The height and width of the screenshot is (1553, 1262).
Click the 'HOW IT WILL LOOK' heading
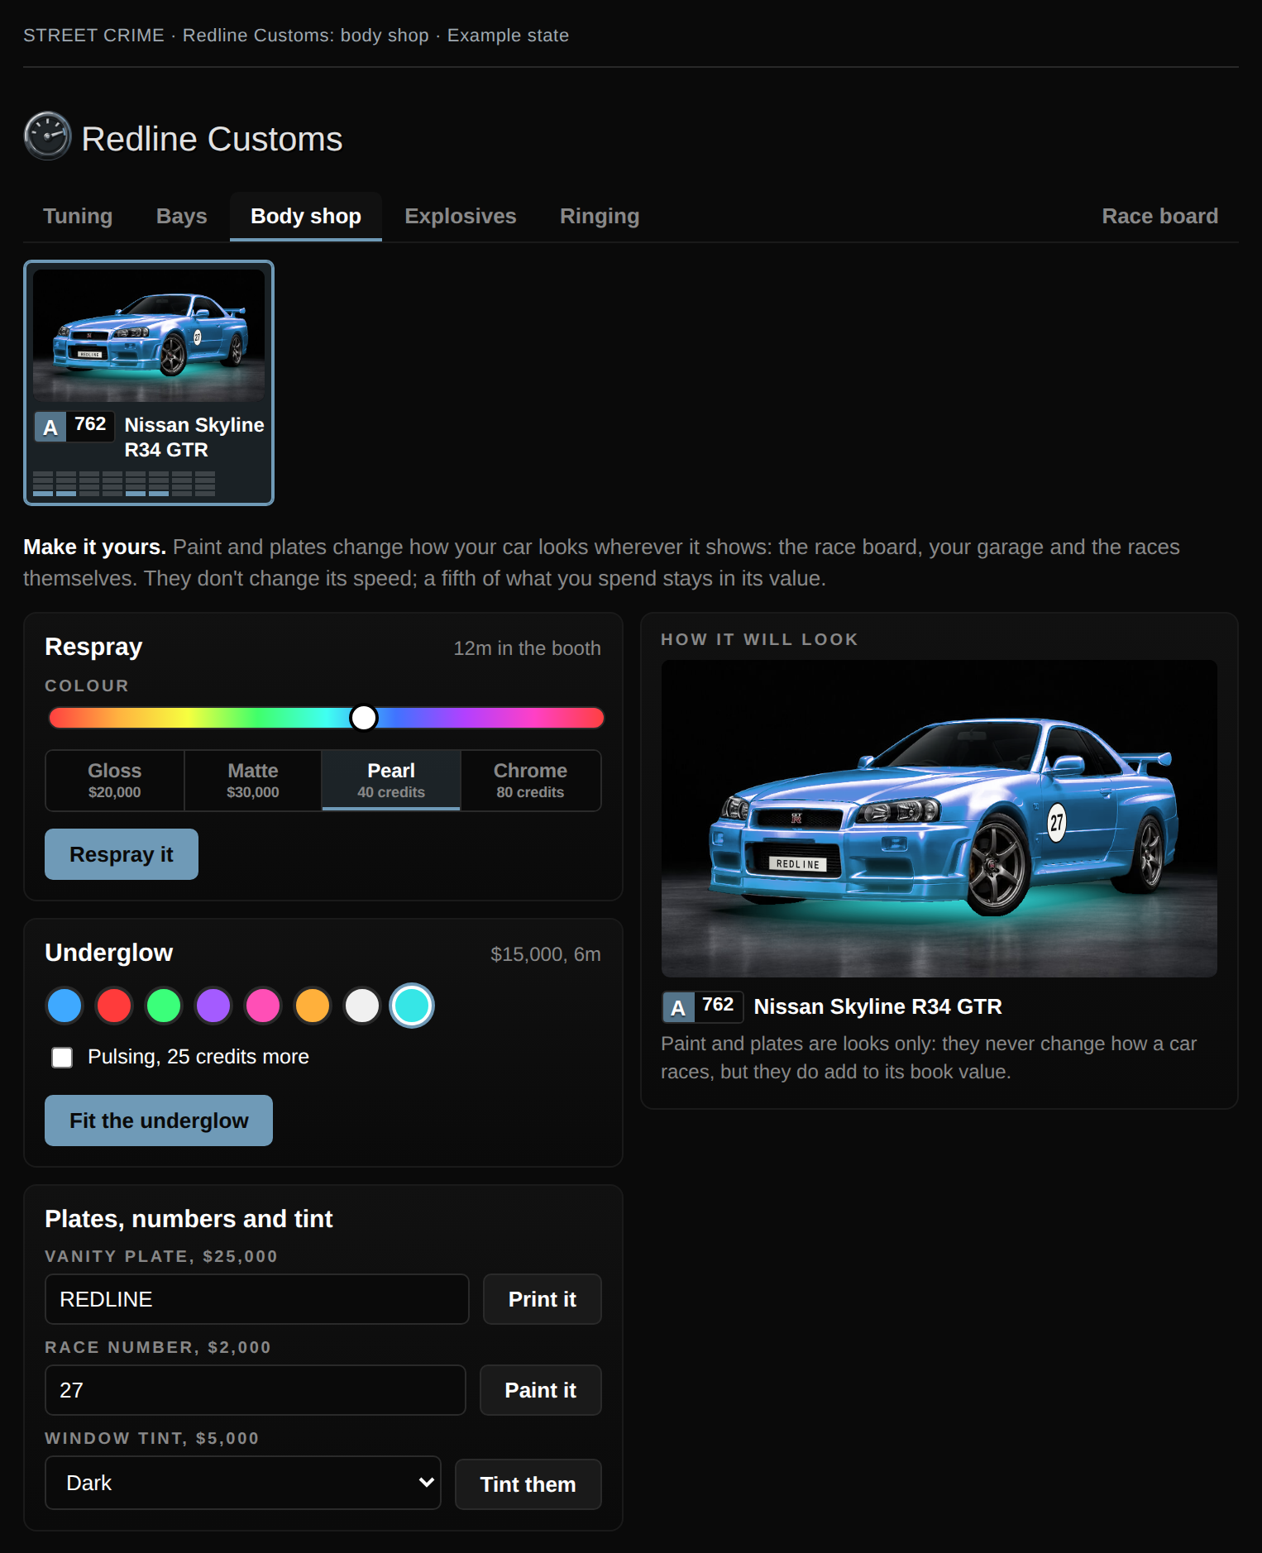(759, 639)
